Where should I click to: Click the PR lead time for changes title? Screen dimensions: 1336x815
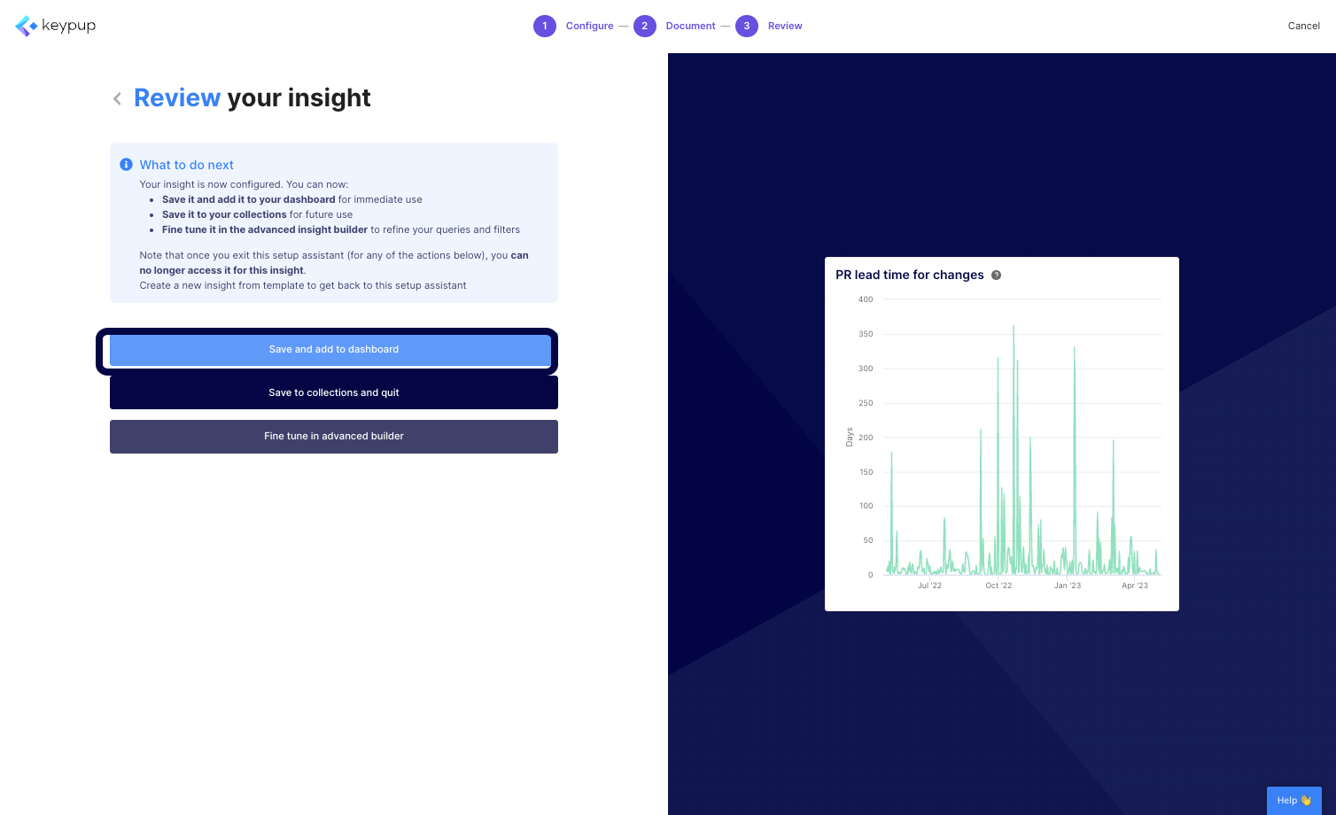(909, 276)
